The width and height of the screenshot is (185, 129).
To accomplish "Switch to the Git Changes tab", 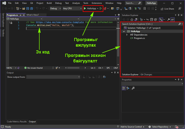I will tap(146, 75).
